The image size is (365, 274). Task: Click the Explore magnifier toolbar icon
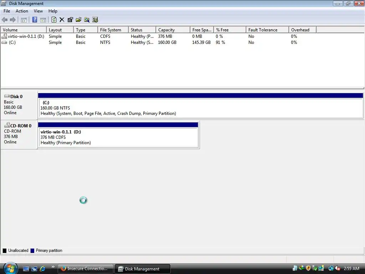pos(87,20)
